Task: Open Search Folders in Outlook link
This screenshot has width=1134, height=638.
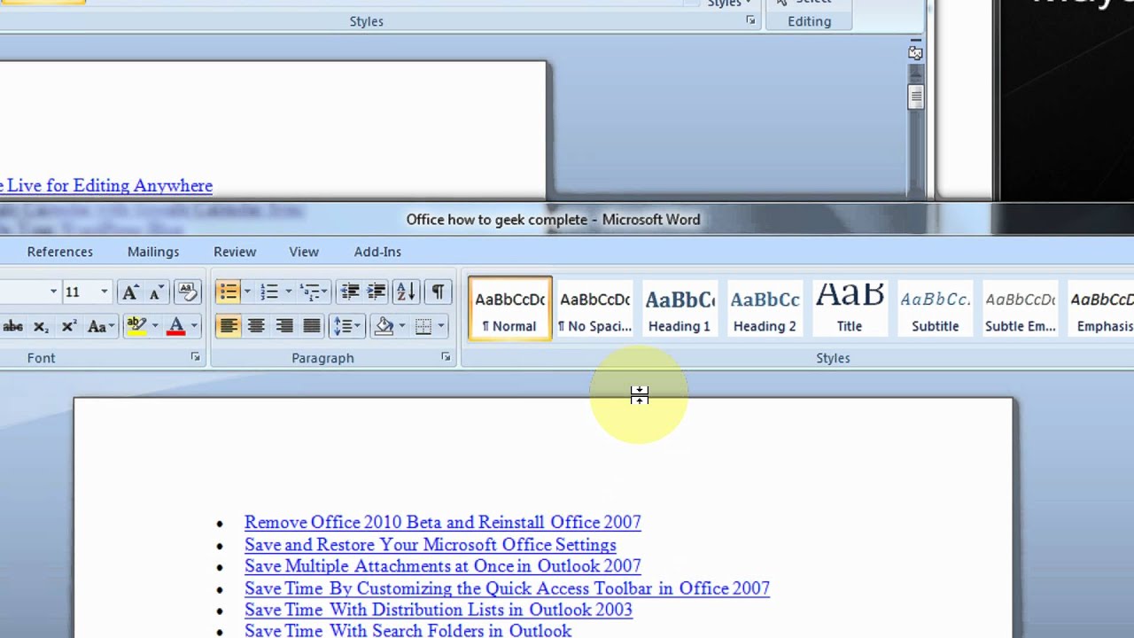Action: click(x=408, y=631)
